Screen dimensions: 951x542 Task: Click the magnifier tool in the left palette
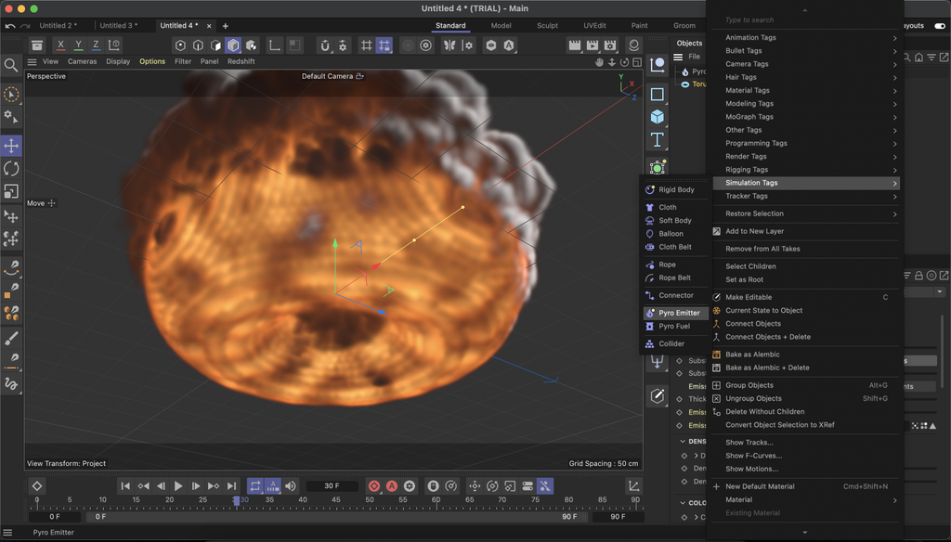[11, 65]
